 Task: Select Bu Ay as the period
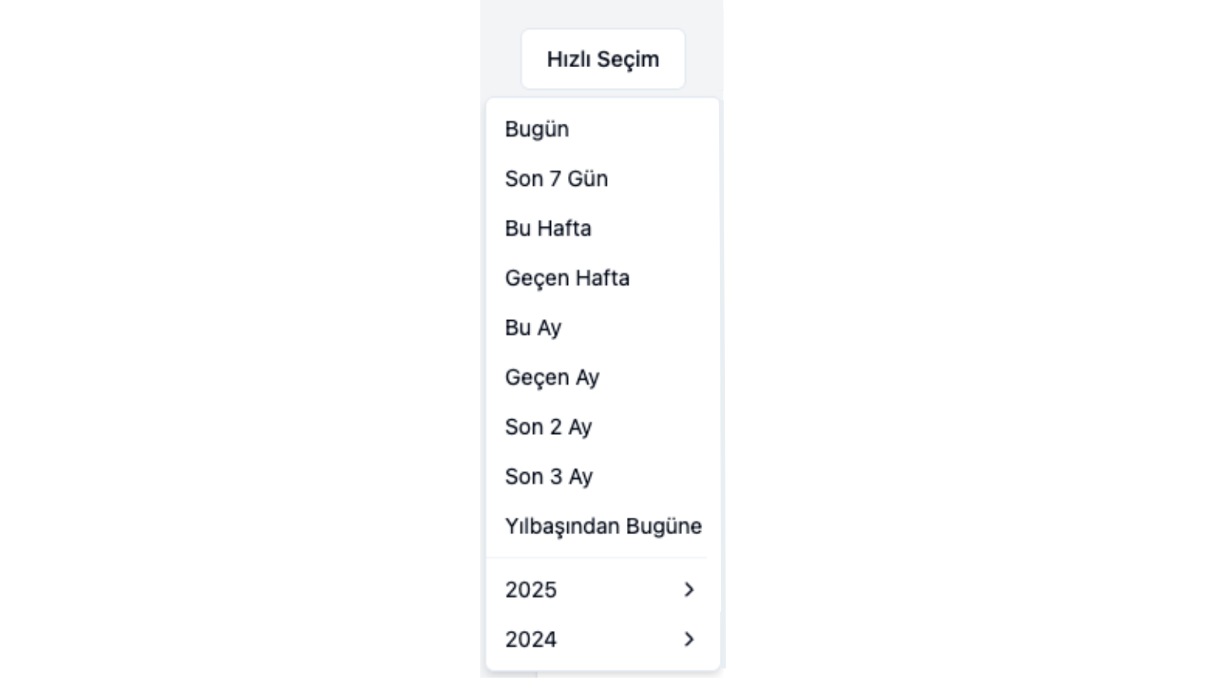coord(533,327)
